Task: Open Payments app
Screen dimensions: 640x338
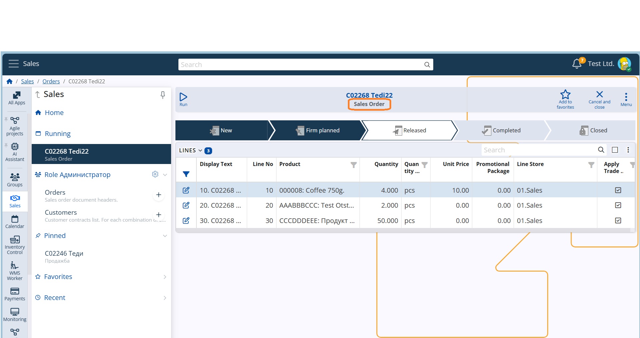Action: [15, 294]
